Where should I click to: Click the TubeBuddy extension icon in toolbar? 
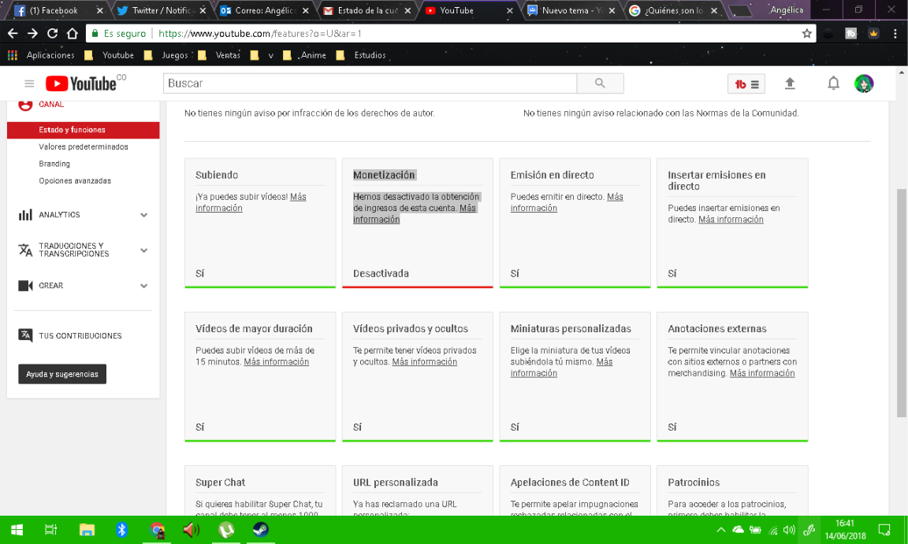coord(850,34)
